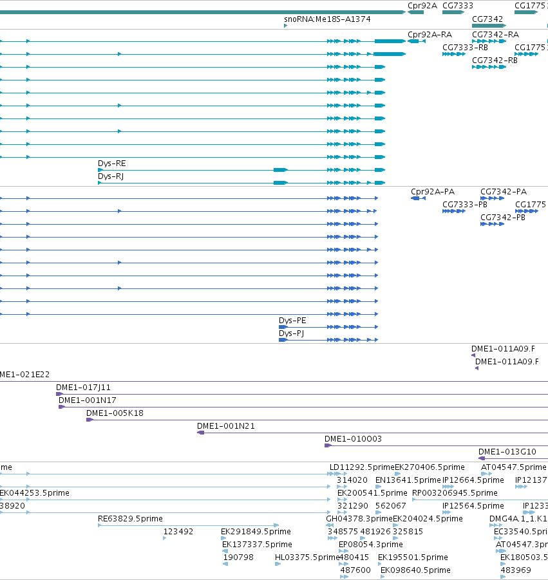The height and width of the screenshot is (580, 548).
Task: Click the AT04547.3prime EST label
Action: 522,545
